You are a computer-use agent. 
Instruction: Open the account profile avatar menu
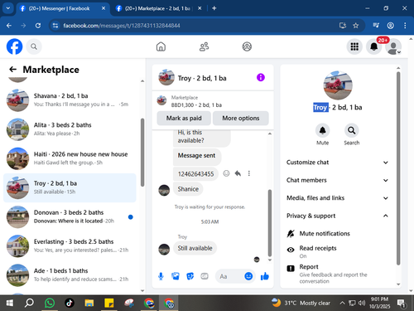coord(393,46)
